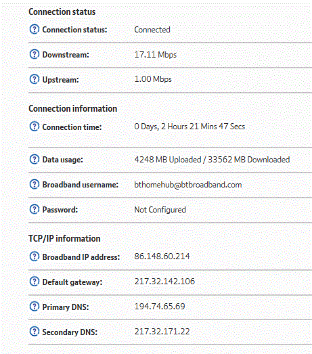Image resolution: width=312 pixels, height=354 pixels.
Task: Open the Data usage help icon
Action: point(35,159)
